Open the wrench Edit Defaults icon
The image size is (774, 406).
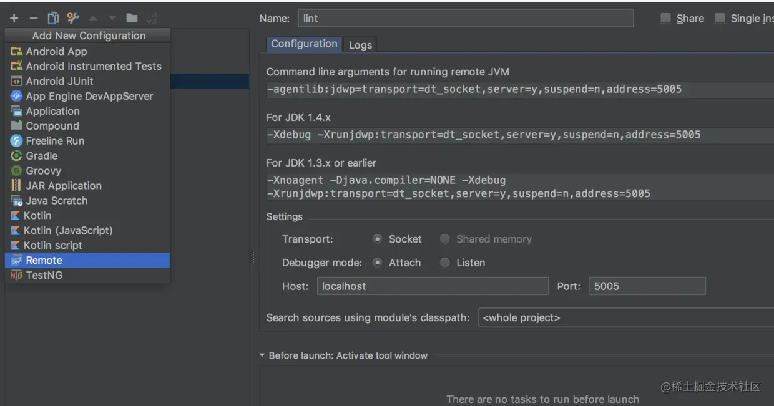(x=73, y=18)
